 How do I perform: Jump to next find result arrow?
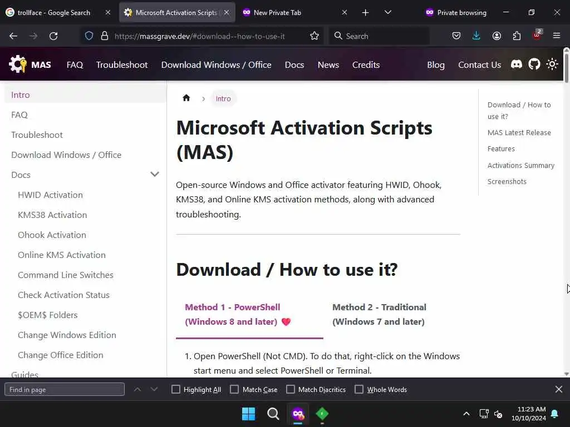click(x=154, y=389)
